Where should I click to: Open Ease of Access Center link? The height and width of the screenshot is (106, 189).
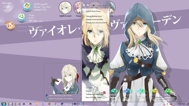coord(94,97)
